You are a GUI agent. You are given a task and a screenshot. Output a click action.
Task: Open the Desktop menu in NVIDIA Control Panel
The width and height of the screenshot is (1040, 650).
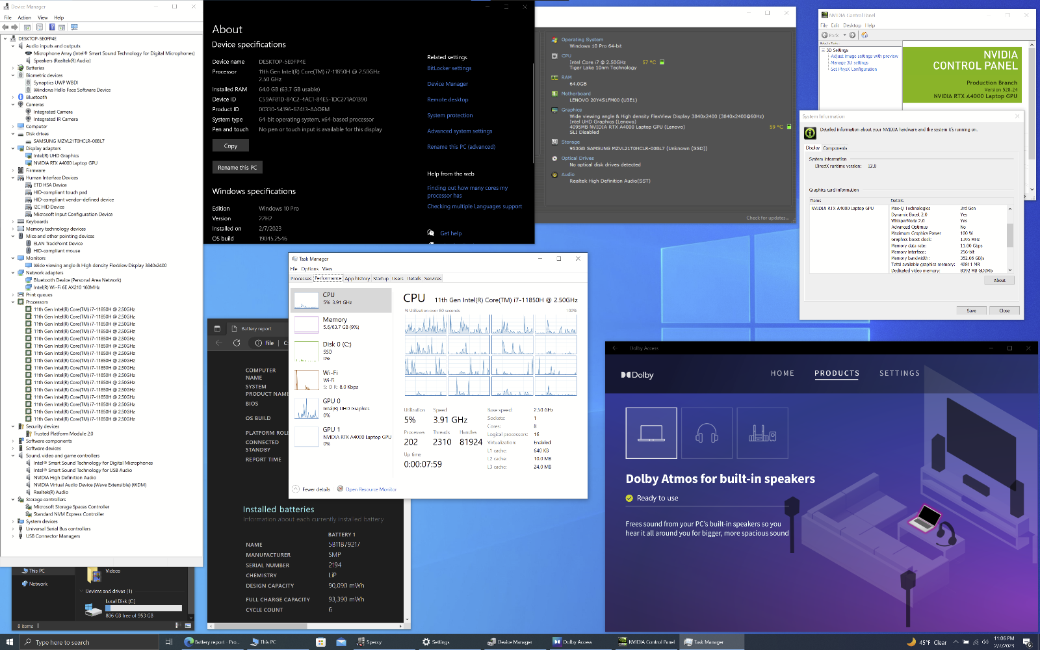(852, 25)
